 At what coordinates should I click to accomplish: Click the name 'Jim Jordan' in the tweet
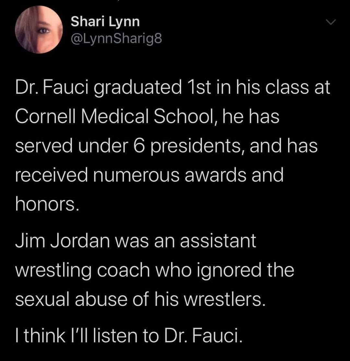pyautogui.click(x=62, y=241)
